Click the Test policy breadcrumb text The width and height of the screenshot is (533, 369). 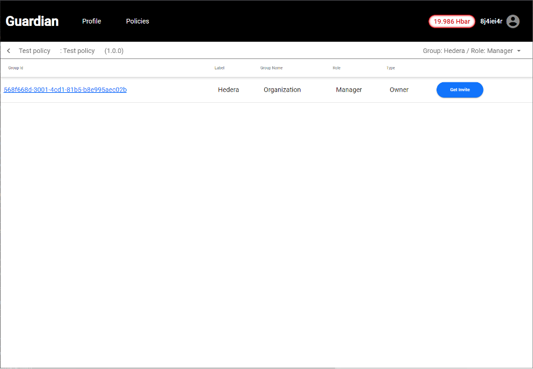[35, 51]
